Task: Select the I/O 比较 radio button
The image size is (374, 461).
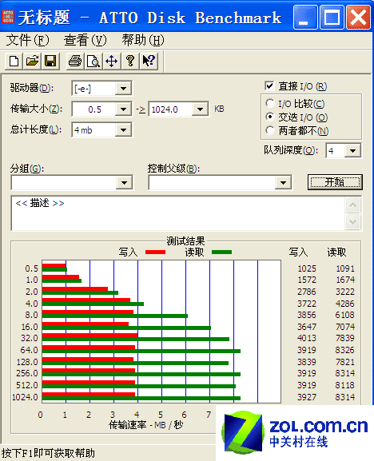Action: (x=269, y=103)
